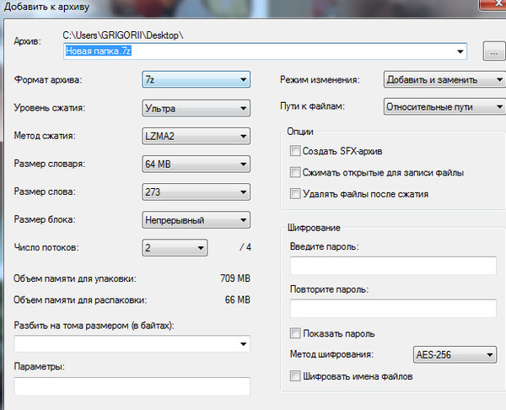Click the 'Повторите пароль' field
Screen dimensions: 506x410
coord(393,308)
